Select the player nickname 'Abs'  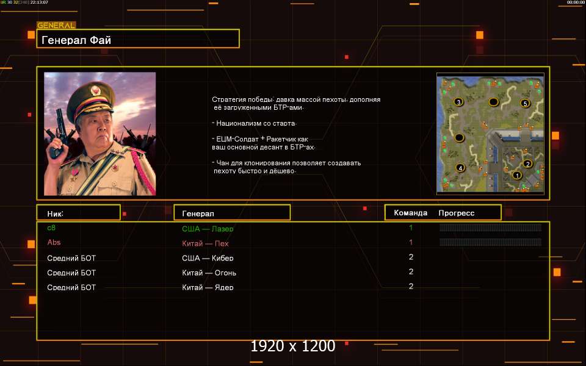point(54,242)
